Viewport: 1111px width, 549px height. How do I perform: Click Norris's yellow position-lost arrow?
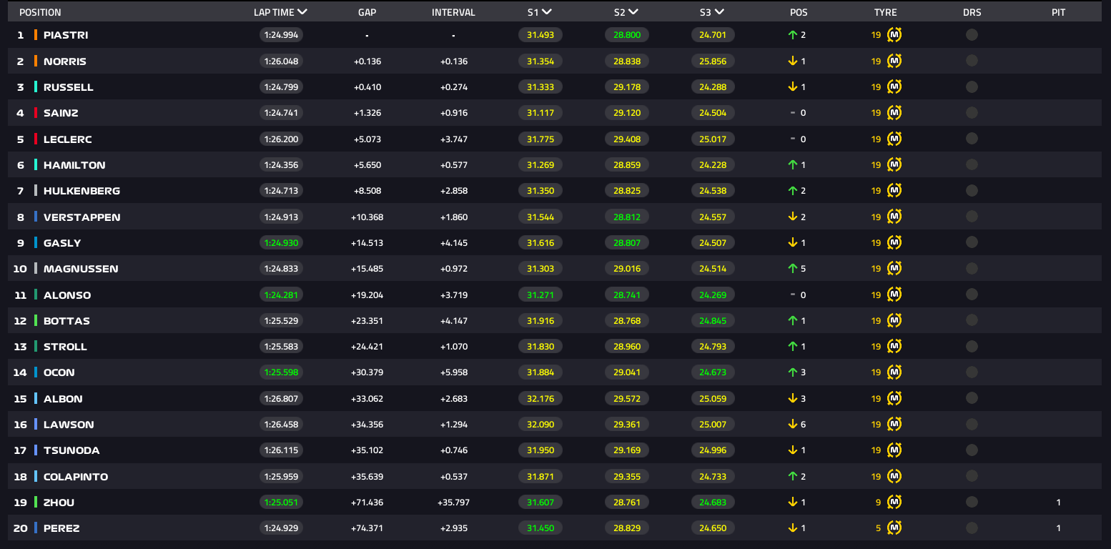pos(792,61)
